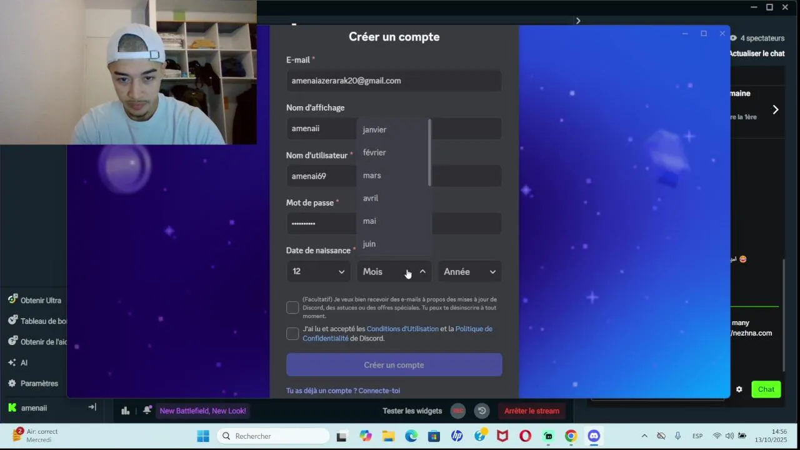Click 4 spectateurs viewer count
Viewport: 800px width, 450px height.
(756, 38)
